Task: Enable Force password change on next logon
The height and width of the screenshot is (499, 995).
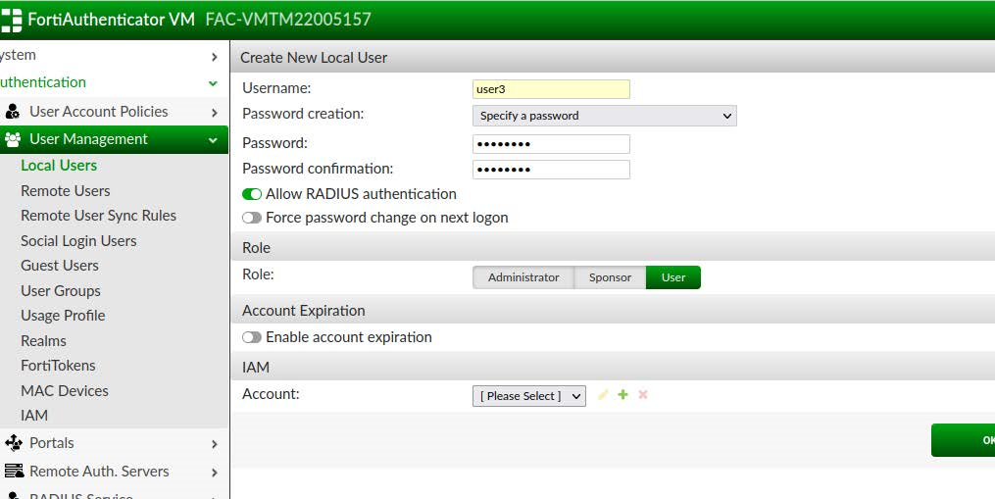Action: click(252, 218)
